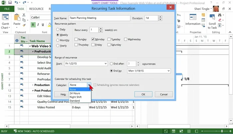Viewport: 233px width, 134px height.
Task: Click the Gantt Chart view status bar icon
Action: [166, 131]
